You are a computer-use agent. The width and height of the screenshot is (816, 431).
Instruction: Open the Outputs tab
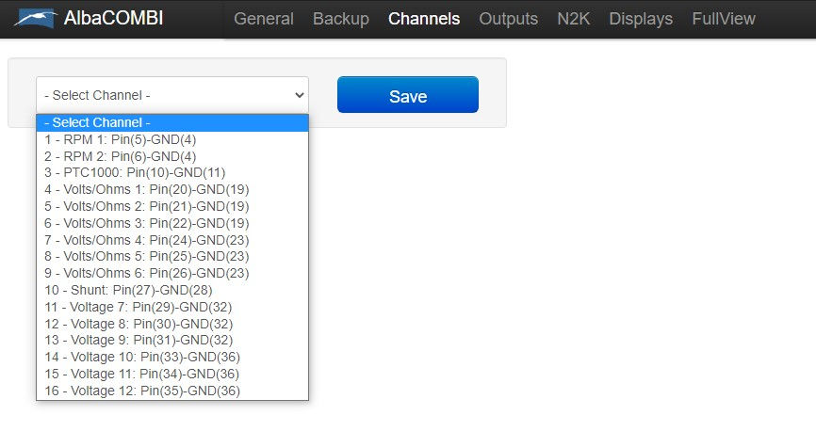tap(508, 19)
